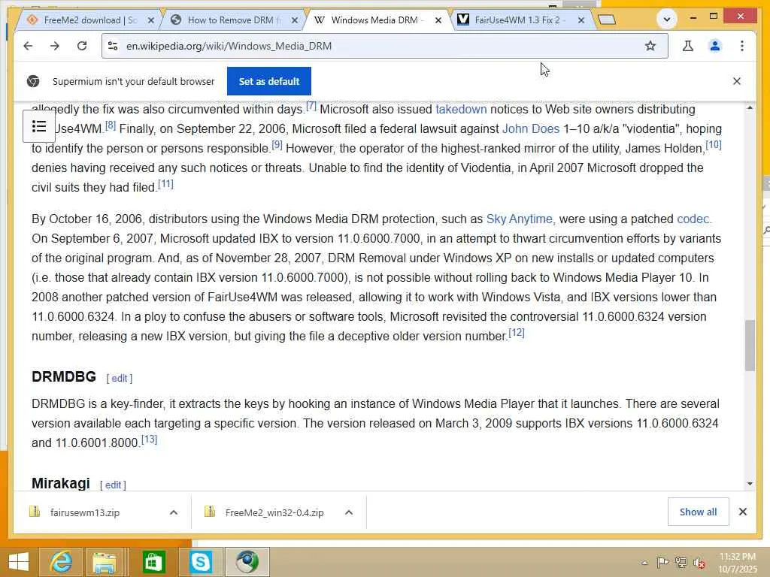Close the FairUse4WM 1.3 Fix 2 tab
Image resolution: width=770 pixels, height=577 pixels.
581,20
